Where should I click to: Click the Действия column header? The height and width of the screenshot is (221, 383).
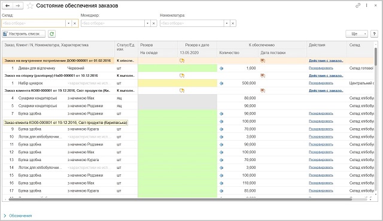tap(327, 49)
